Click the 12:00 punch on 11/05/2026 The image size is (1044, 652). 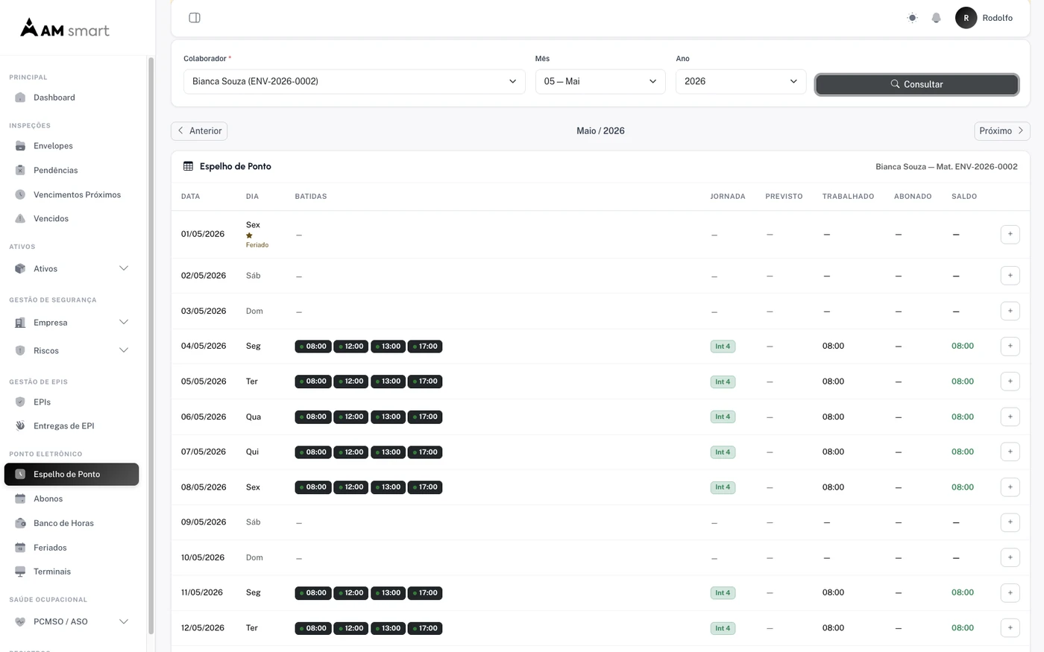(x=350, y=593)
